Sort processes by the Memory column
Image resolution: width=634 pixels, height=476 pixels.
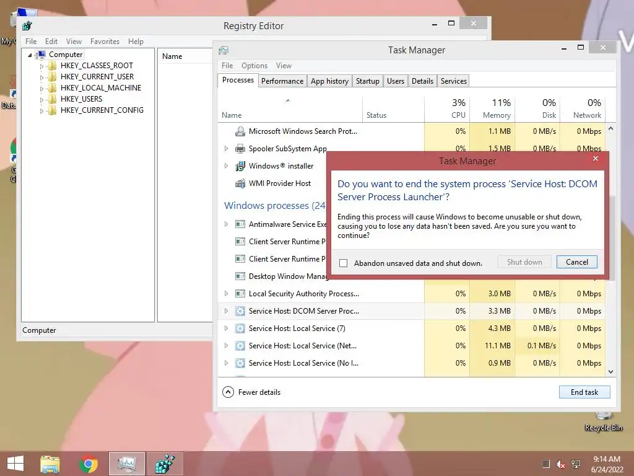coord(492,109)
